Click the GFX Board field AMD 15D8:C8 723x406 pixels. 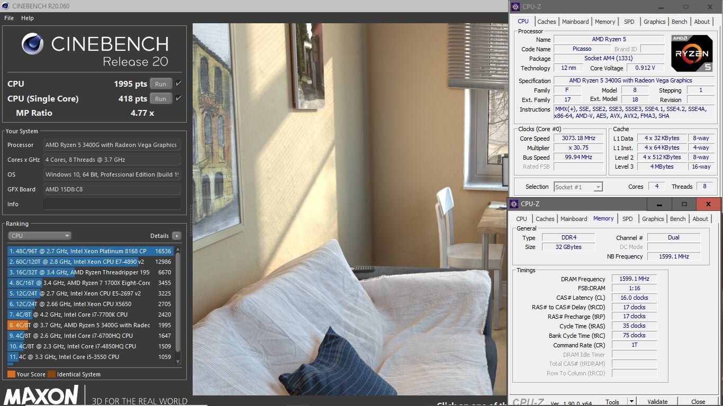112,189
